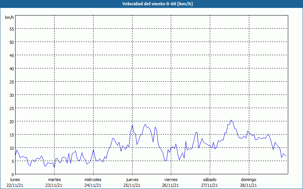Click the date label 27/11/21

209,185
